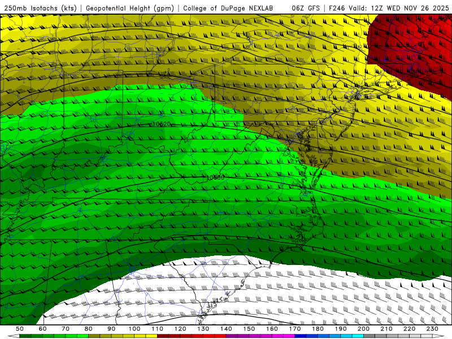The width and height of the screenshot is (452, 339).
Task: Click the 190 label on the color scale
Action: [x=341, y=329]
